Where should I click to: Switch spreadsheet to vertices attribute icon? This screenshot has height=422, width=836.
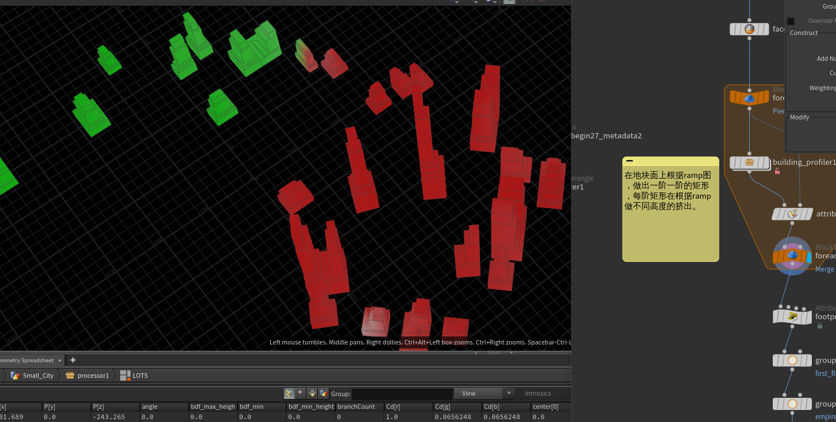[301, 393]
